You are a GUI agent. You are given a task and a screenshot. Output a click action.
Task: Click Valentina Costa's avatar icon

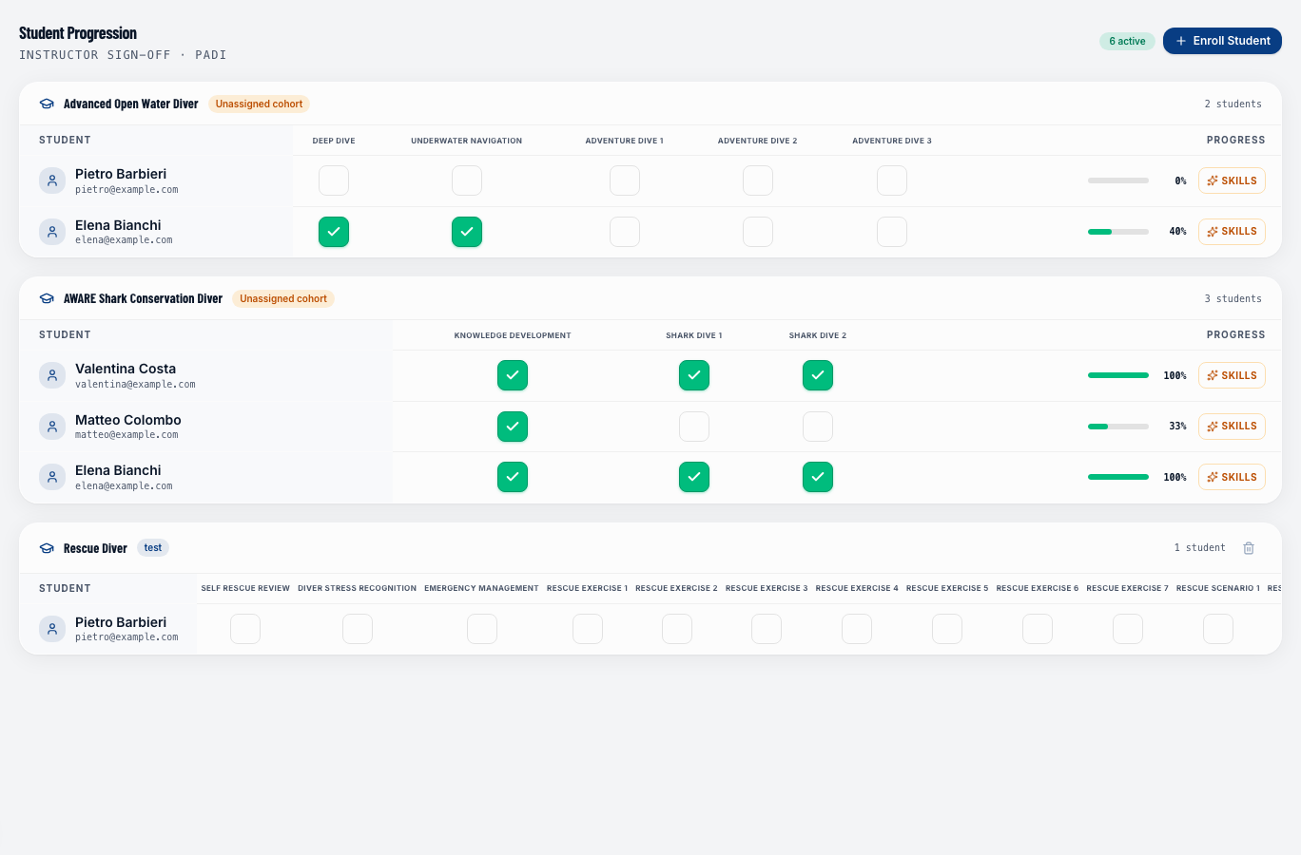pos(52,375)
